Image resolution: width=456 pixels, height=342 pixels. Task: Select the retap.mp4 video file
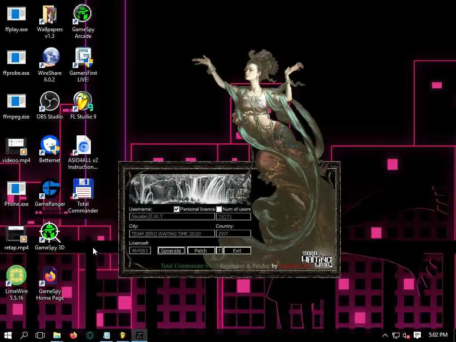pyautogui.click(x=16, y=238)
